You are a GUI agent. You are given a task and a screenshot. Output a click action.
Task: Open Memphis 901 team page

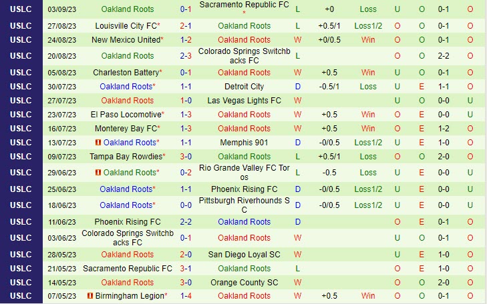pyautogui.click(x=245, y=143)
